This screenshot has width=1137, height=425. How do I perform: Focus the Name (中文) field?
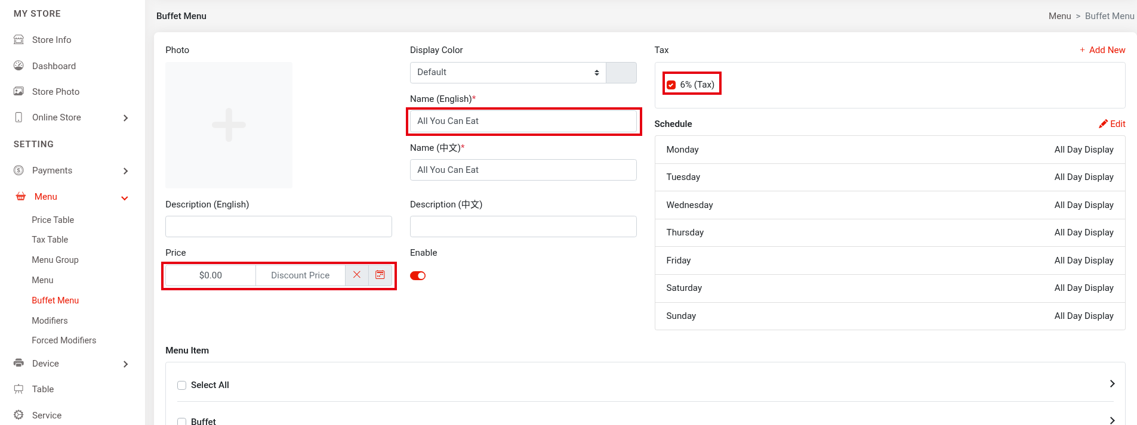pos(523,170)
